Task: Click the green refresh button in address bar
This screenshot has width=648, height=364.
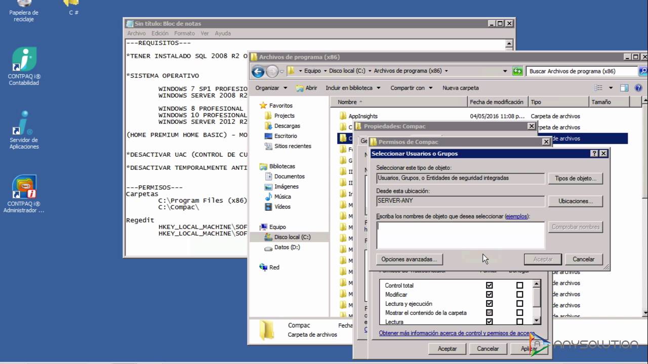Action: [x=517, y=71]
